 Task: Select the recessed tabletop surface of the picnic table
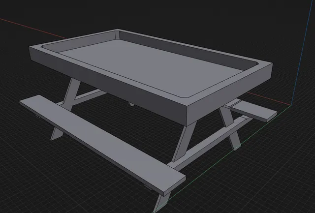coord(151,67)
